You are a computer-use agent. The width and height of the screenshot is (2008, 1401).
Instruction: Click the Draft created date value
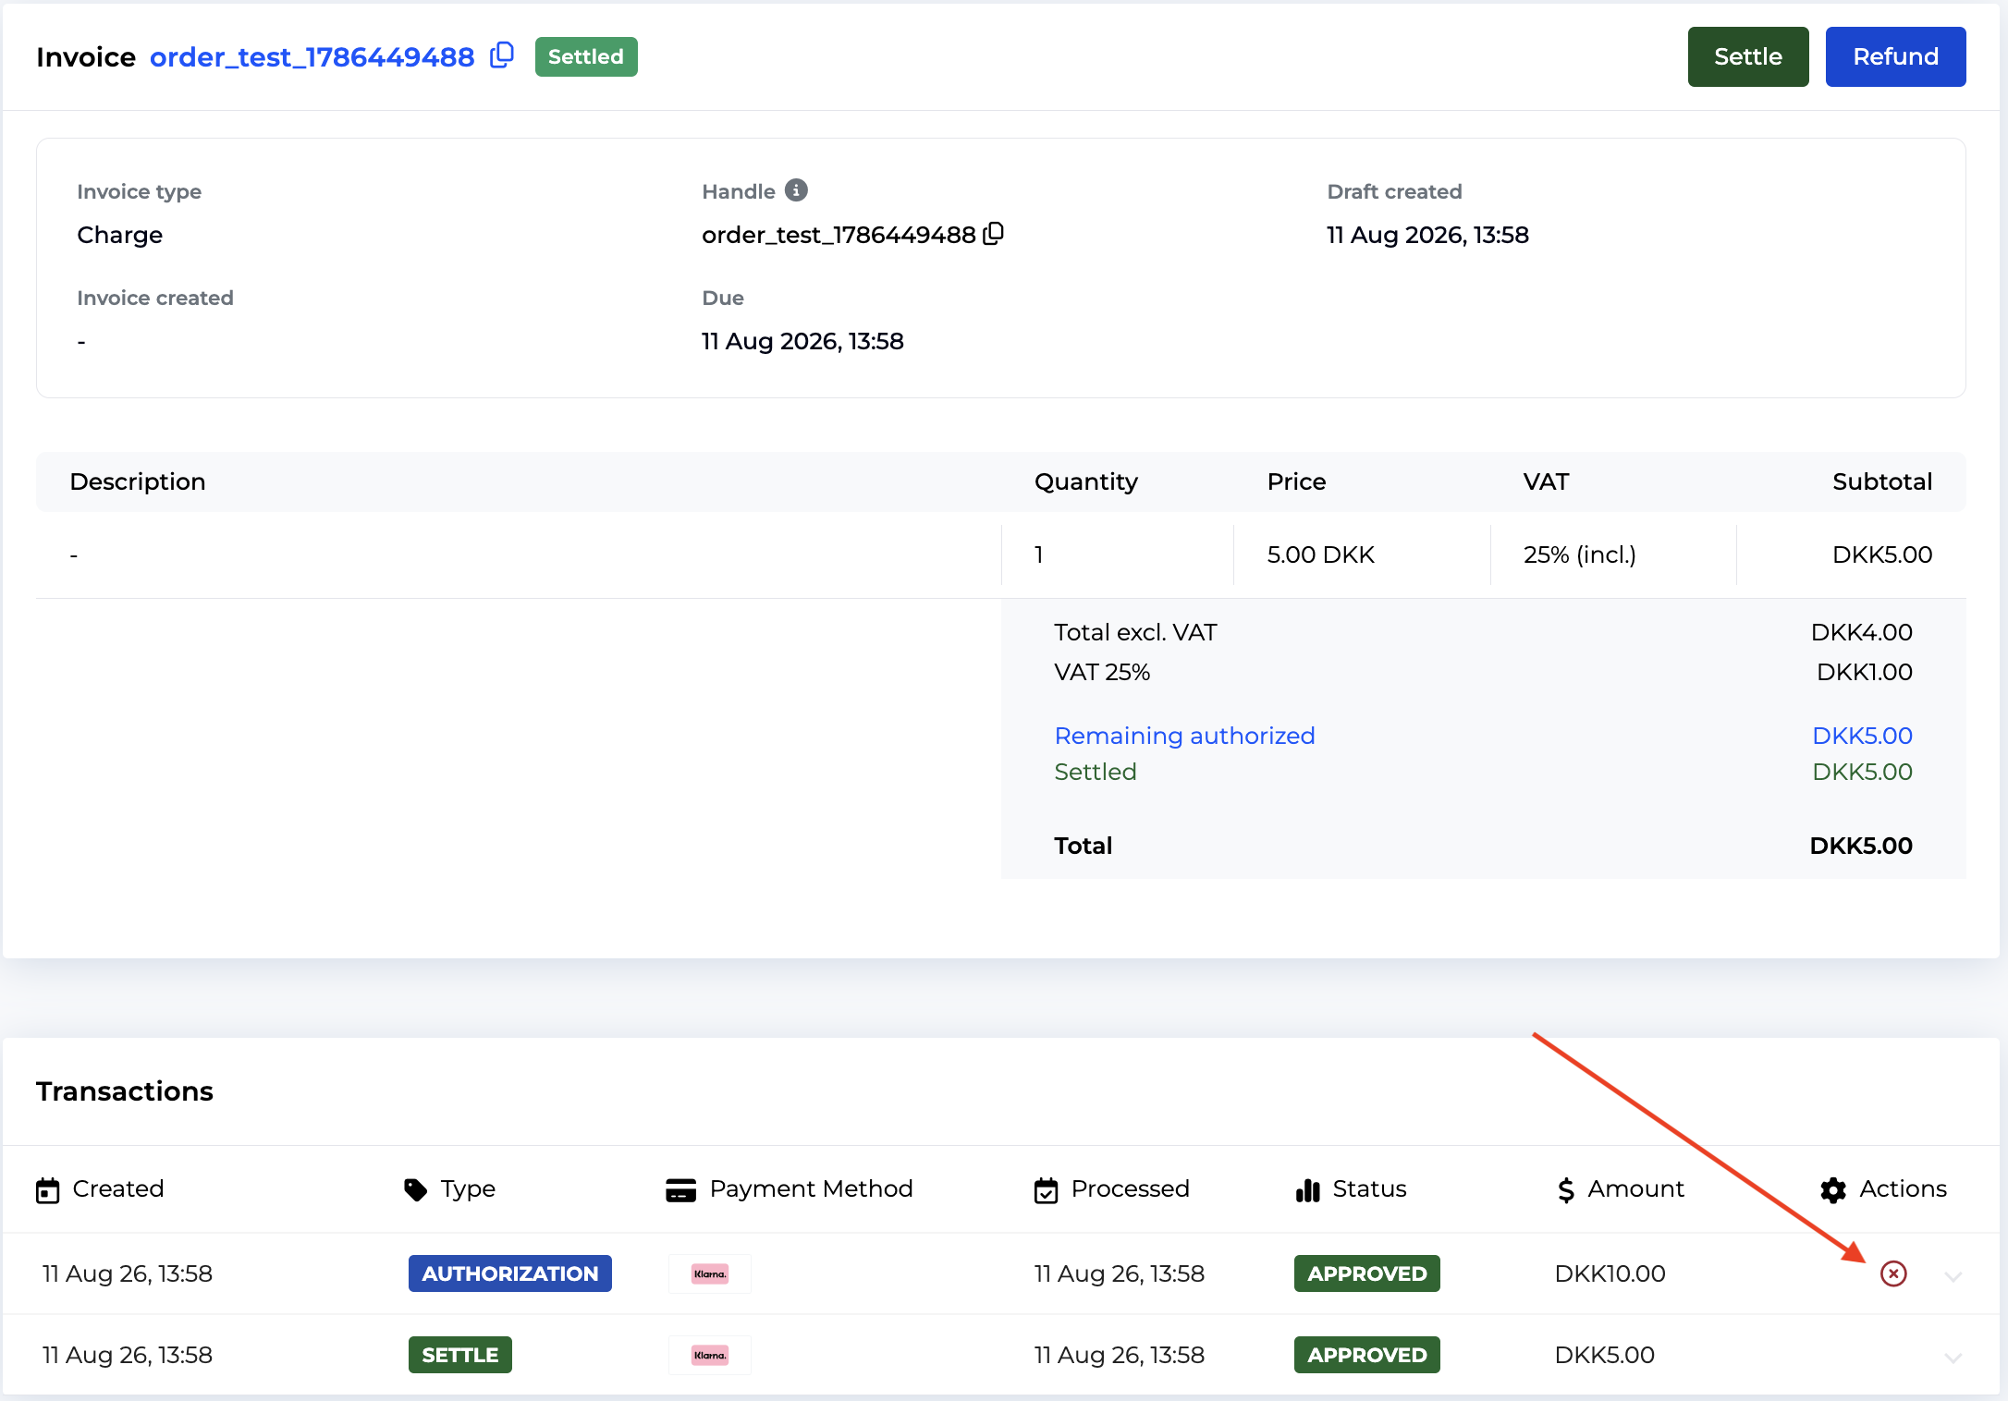click(x=1428, y=235)
